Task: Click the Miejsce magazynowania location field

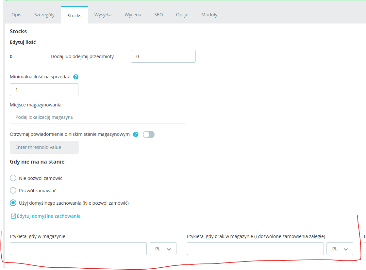Action: click(x=98, y=117)
